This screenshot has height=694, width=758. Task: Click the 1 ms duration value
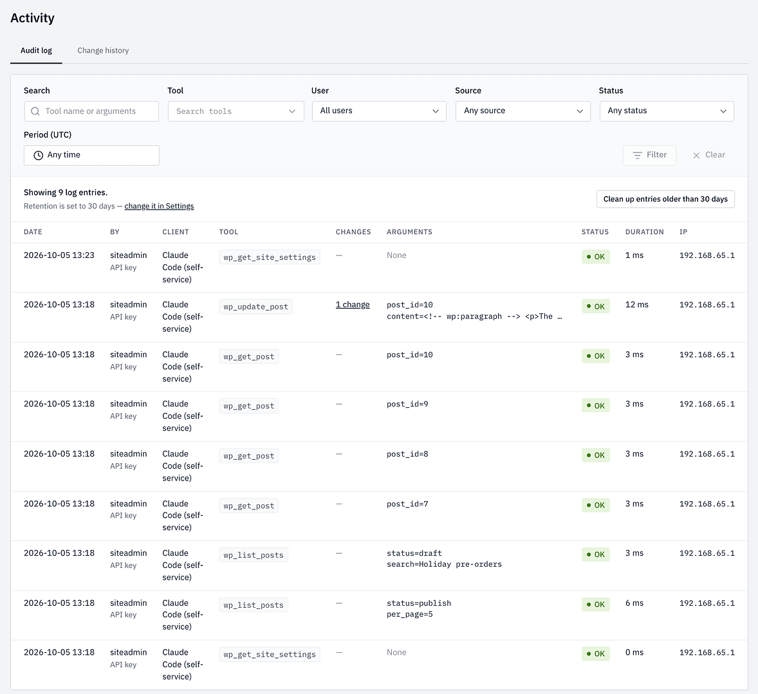coord(634,255)
